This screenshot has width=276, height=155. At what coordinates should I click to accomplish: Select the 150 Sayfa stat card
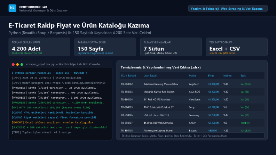[105, 47]
